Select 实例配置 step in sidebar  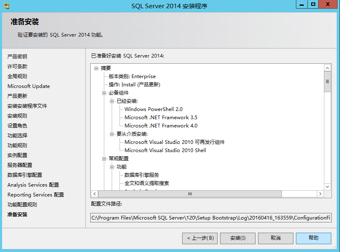[x=17, y=155]
